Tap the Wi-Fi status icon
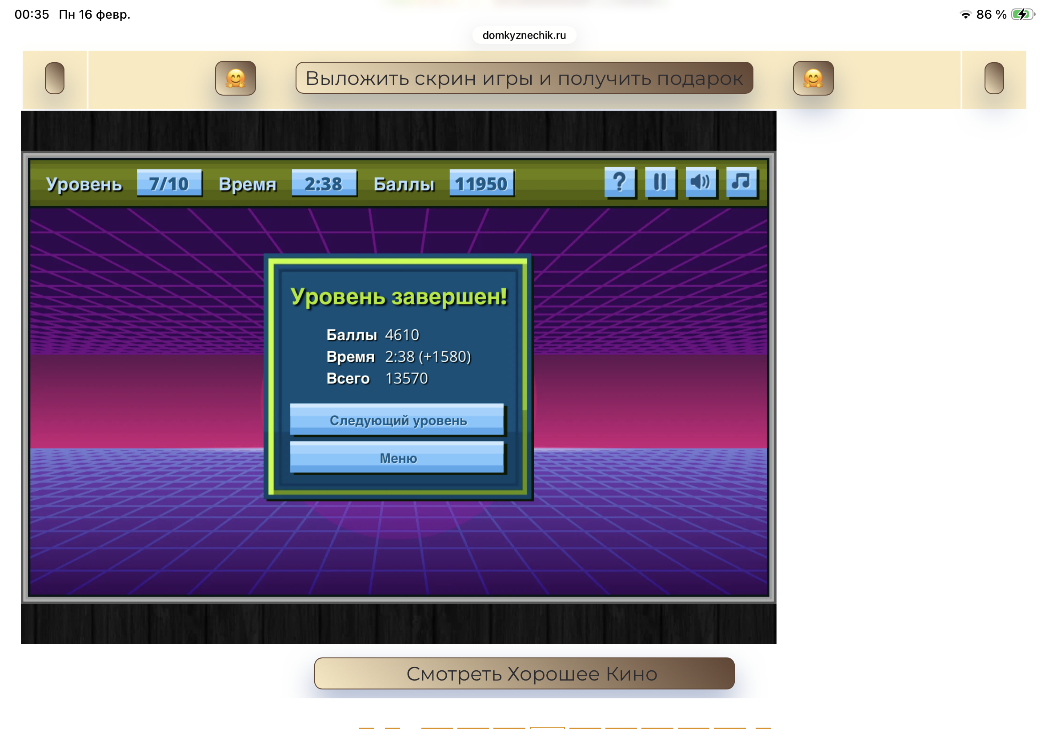1049x729 pixels. [x=965, y=15]
